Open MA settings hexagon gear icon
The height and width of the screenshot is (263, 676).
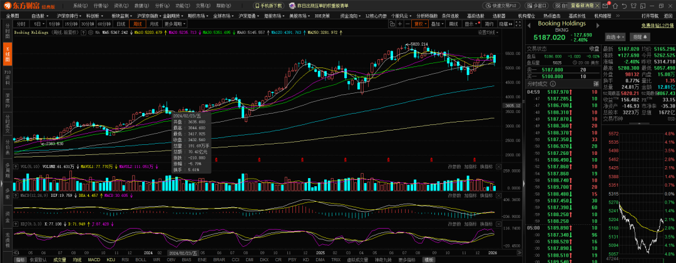coord(90,32)
